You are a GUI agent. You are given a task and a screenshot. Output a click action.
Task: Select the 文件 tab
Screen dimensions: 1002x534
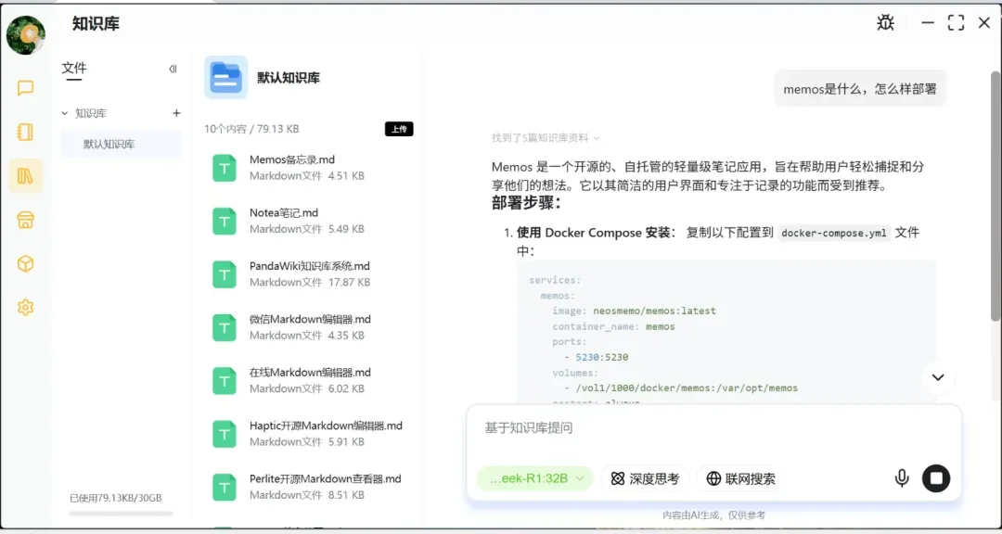pyautogui.click(x=74, y=69)
